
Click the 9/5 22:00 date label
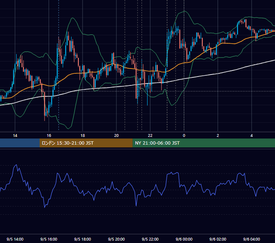pyautogui.click(x=150, y=239)
